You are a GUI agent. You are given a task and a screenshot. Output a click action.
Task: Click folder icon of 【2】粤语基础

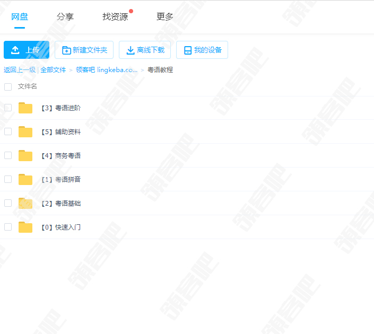[x=25, y=203]
